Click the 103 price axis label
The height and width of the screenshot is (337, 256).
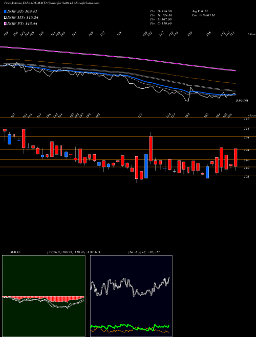click(246, 177)
